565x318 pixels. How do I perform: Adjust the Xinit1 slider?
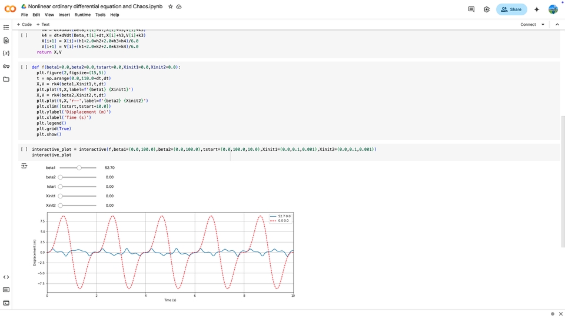78,196
